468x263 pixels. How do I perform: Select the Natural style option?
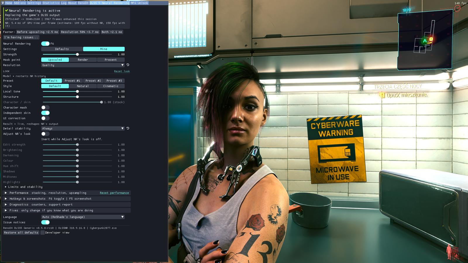click(83, 86)
